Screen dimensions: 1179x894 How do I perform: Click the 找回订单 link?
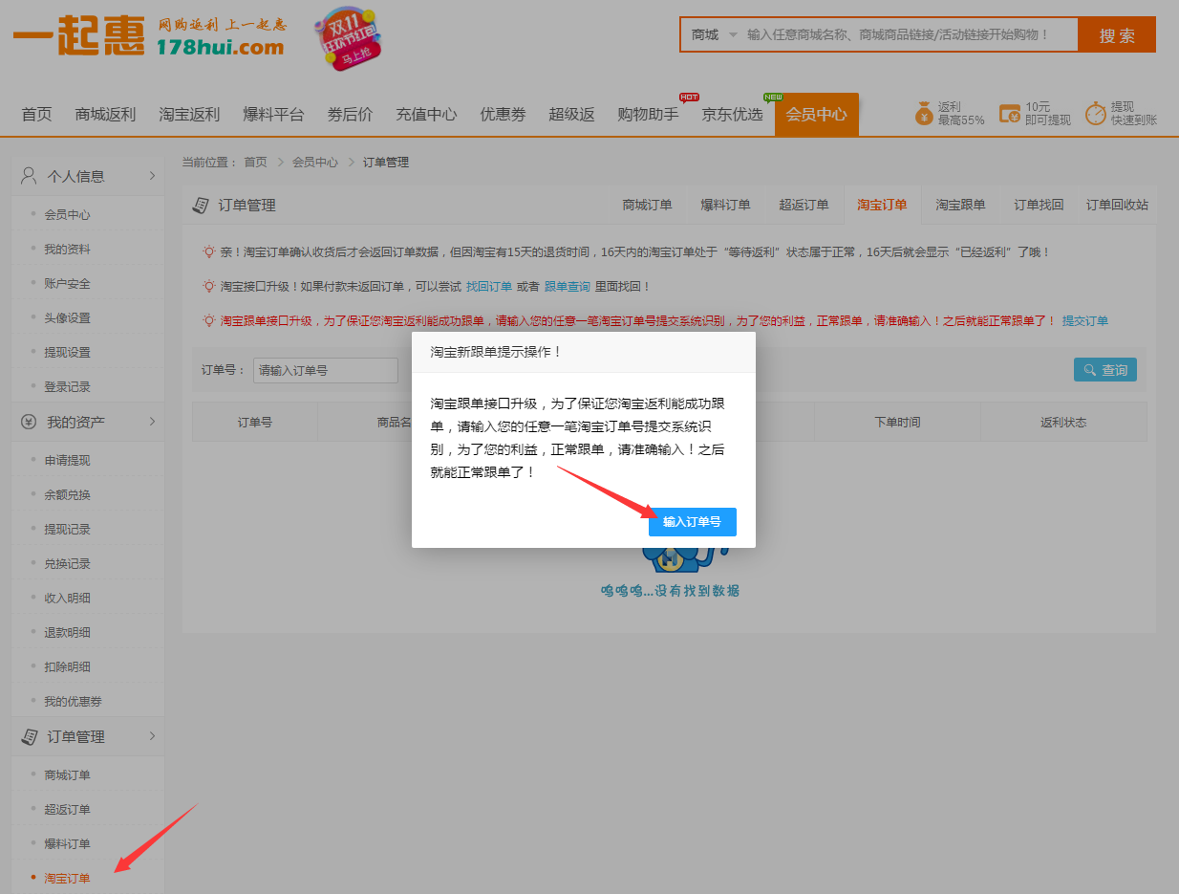(x=489, y=287)
